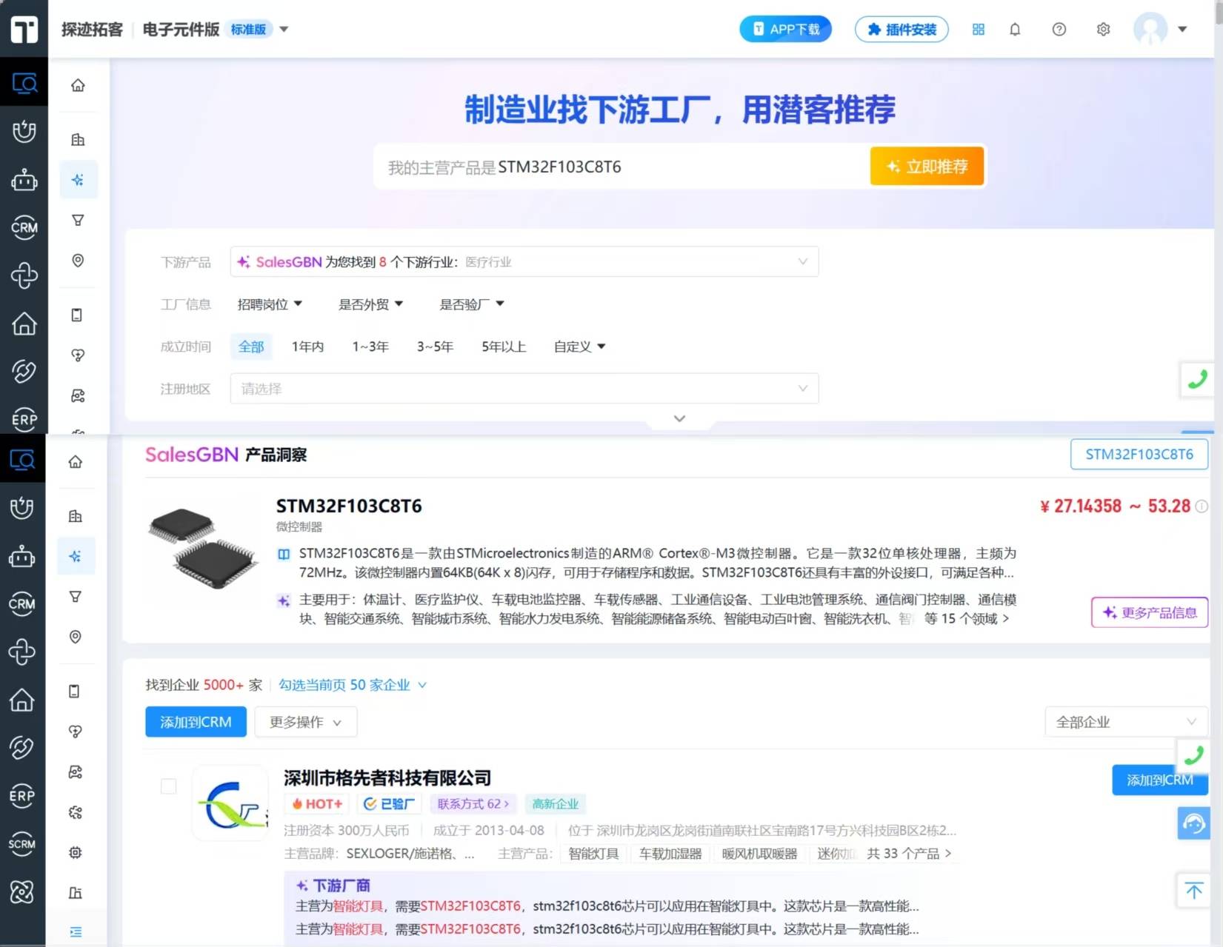This screenshot has width=1223, height=947.
Task: Click the 更多产品信息 button
Action: click(x=1150, y=612)
